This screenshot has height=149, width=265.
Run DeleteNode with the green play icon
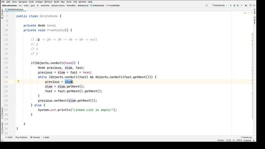coord(231,5)
